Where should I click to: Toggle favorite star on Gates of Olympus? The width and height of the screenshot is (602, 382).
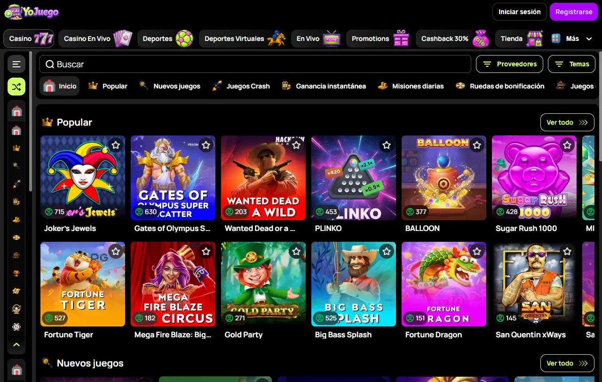point(206,145)
